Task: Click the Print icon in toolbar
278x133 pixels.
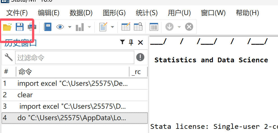Action: point(32,27)
